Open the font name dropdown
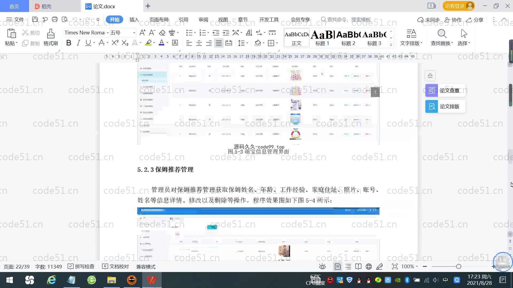The width and height of the screenshot is (513, 288). pos(108,33)
